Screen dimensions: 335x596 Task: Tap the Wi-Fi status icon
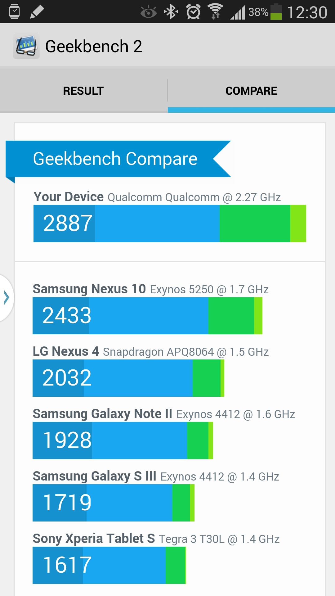click(215, 11)
